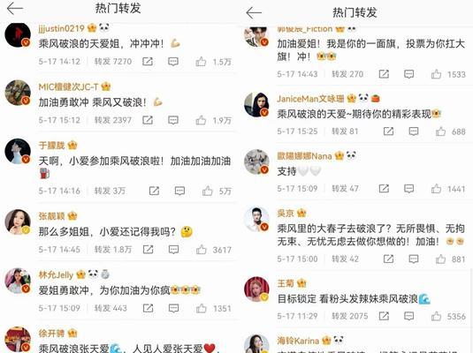
Task: Go back using left panel arrow
Action: 15,9
